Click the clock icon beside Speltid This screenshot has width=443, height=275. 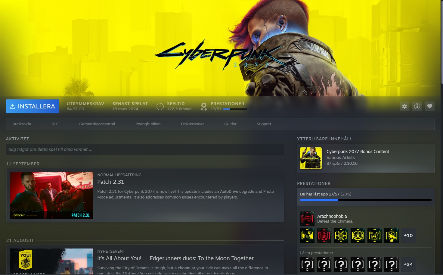[x=160, y=106]
